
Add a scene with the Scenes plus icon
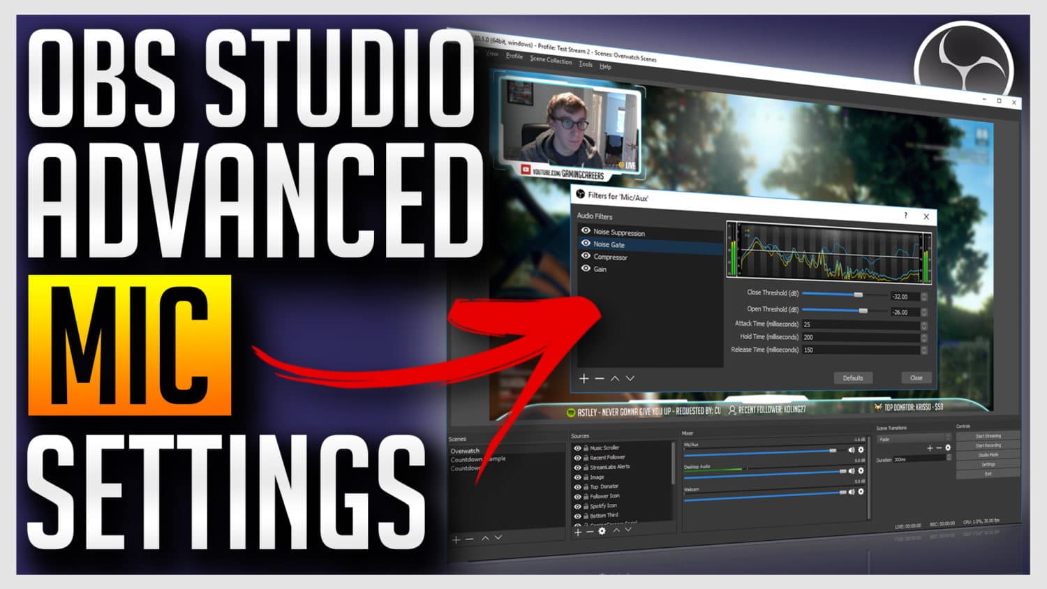pos(456,539)
